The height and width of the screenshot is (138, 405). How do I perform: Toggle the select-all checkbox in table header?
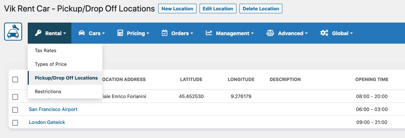coord(15,80)
